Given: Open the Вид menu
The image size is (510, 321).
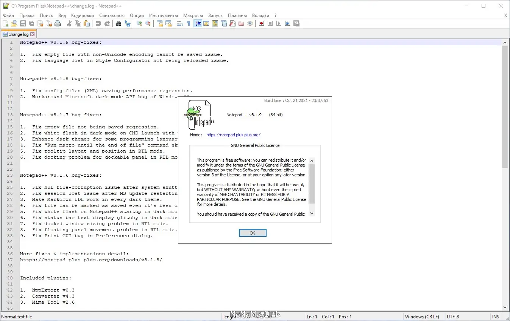Looking at the screenshot, I should coord(62,15).
